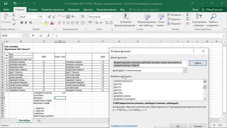Click the Clear eraser icon
227x128 pixels.
coord(188,23)
